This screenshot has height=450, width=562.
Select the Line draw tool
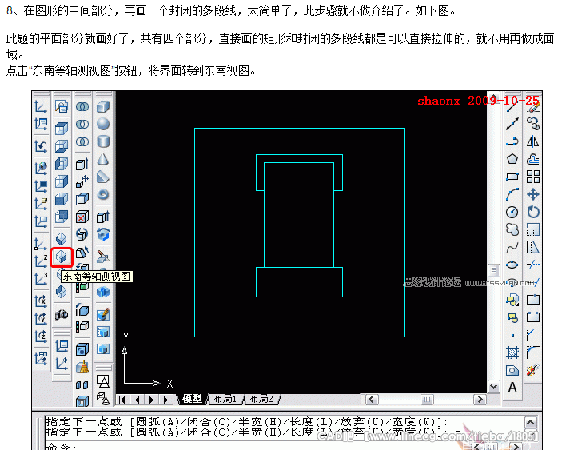512,106
